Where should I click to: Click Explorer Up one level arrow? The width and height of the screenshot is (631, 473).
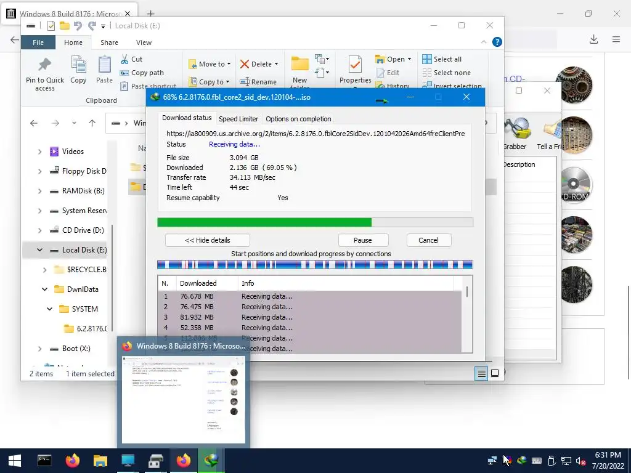pyautogui.click(x=92, y=123)
